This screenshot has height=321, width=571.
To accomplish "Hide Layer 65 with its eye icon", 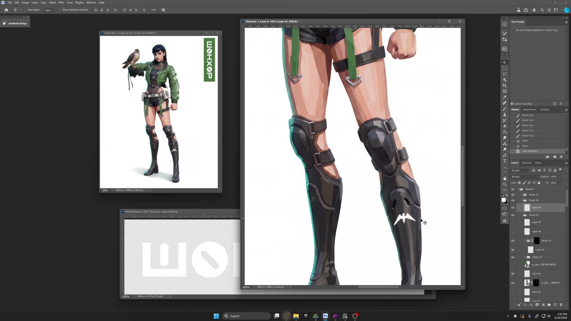I will (513, 208).
